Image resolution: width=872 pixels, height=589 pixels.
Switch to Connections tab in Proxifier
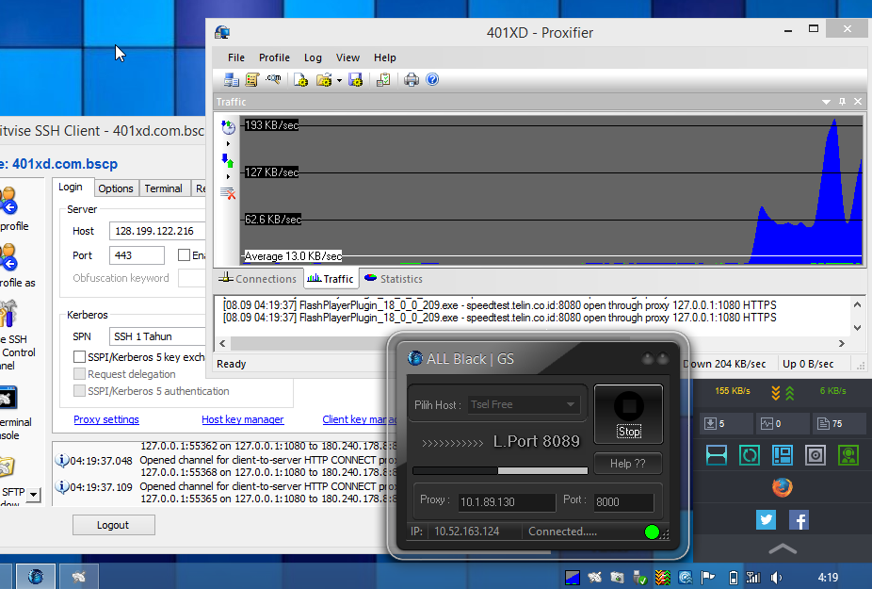tap(258, 278)
